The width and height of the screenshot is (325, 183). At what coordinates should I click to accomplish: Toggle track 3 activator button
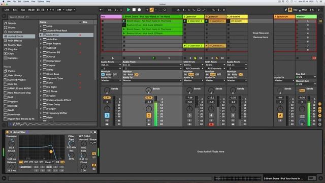click(189, 115)
